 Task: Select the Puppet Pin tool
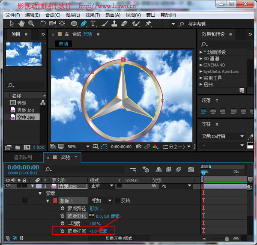point(148,24)
